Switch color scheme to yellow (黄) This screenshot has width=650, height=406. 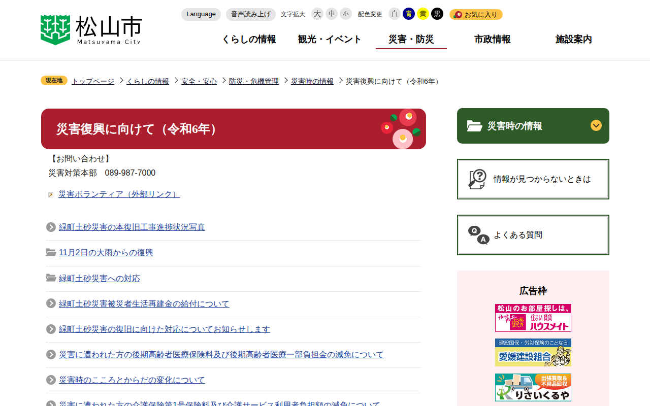coord(423,14)
